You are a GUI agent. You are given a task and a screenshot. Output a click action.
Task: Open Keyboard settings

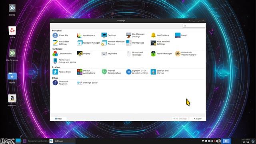[109, 54]
